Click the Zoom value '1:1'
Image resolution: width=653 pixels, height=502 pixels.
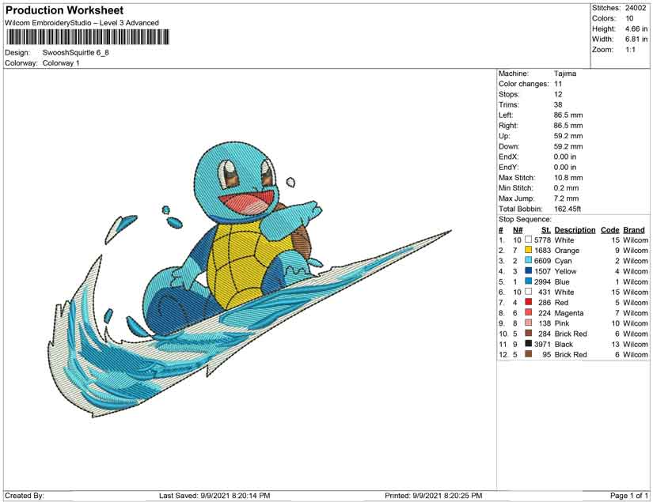click(630, 50)
